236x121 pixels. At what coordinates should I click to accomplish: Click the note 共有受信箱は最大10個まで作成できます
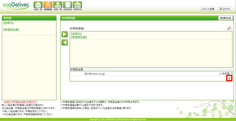coord(82,105)
